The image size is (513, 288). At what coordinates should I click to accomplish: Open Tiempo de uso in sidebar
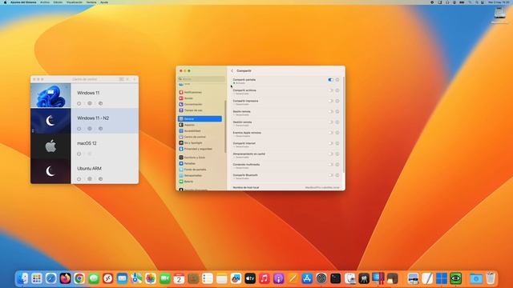tap(200, 110)
